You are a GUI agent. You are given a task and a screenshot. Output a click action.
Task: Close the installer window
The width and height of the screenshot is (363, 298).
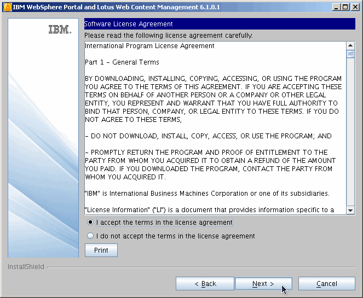pos(354,7)
